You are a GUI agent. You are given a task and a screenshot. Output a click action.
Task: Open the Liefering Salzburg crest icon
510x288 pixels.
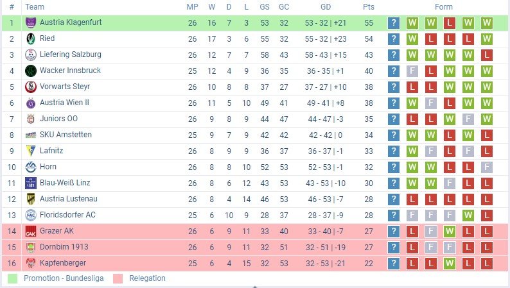coord(31,55)
